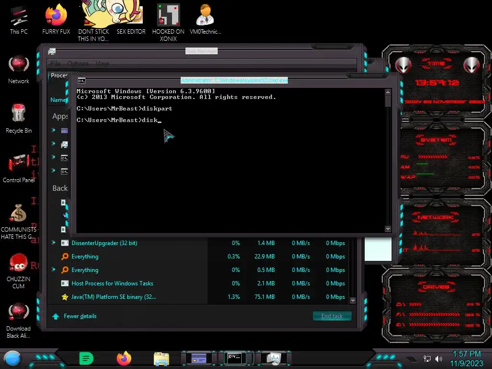The width and height of the screenshot is (492, 369).
Task: Select the CHUZZIN CUM desktop icon
Action: coord(19,271)
